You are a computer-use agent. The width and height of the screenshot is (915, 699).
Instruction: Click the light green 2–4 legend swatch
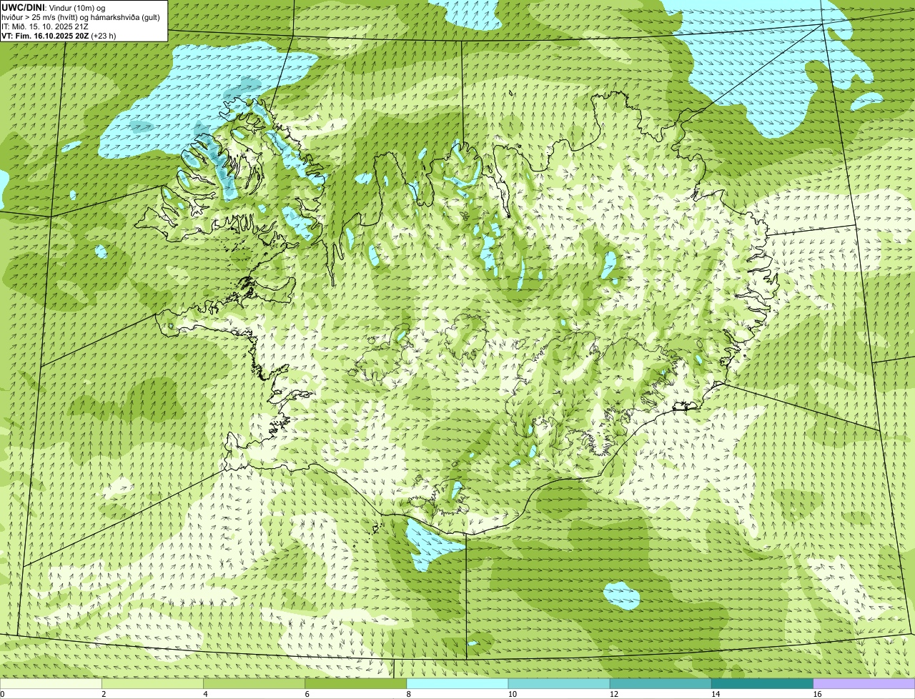pyautogui.click(x=152, y=684)
